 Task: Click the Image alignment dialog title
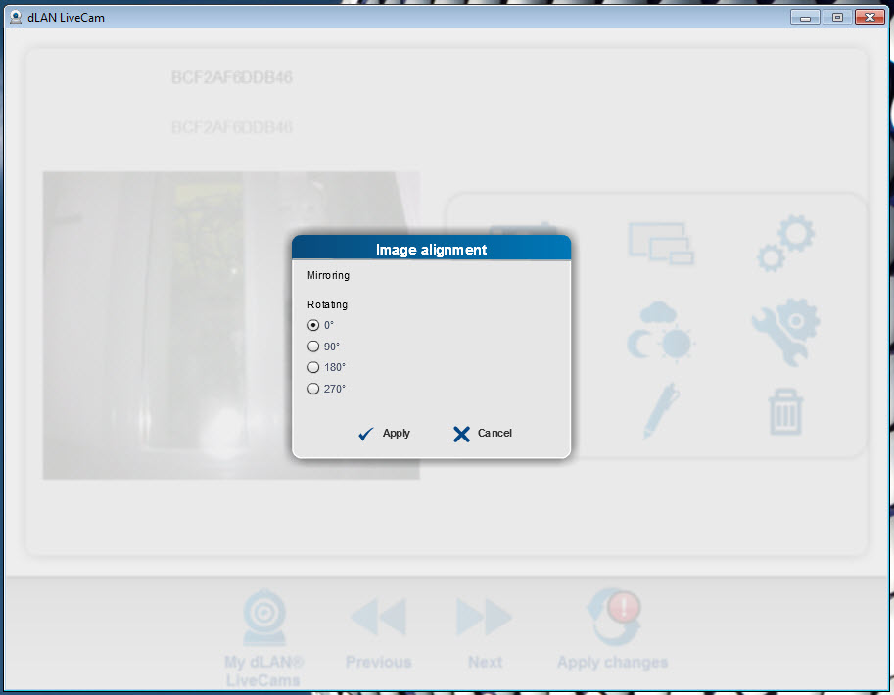(431, 250)
